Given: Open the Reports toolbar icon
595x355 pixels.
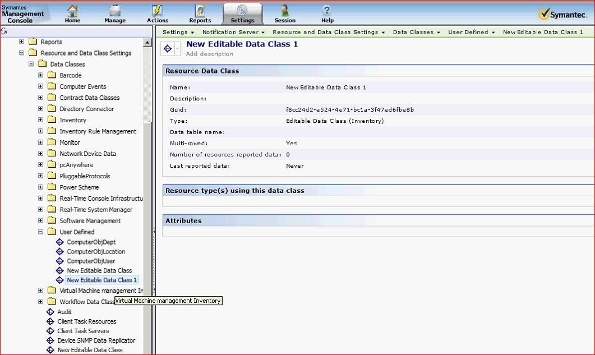Looking at the screenshot, I should pos(200,13).
